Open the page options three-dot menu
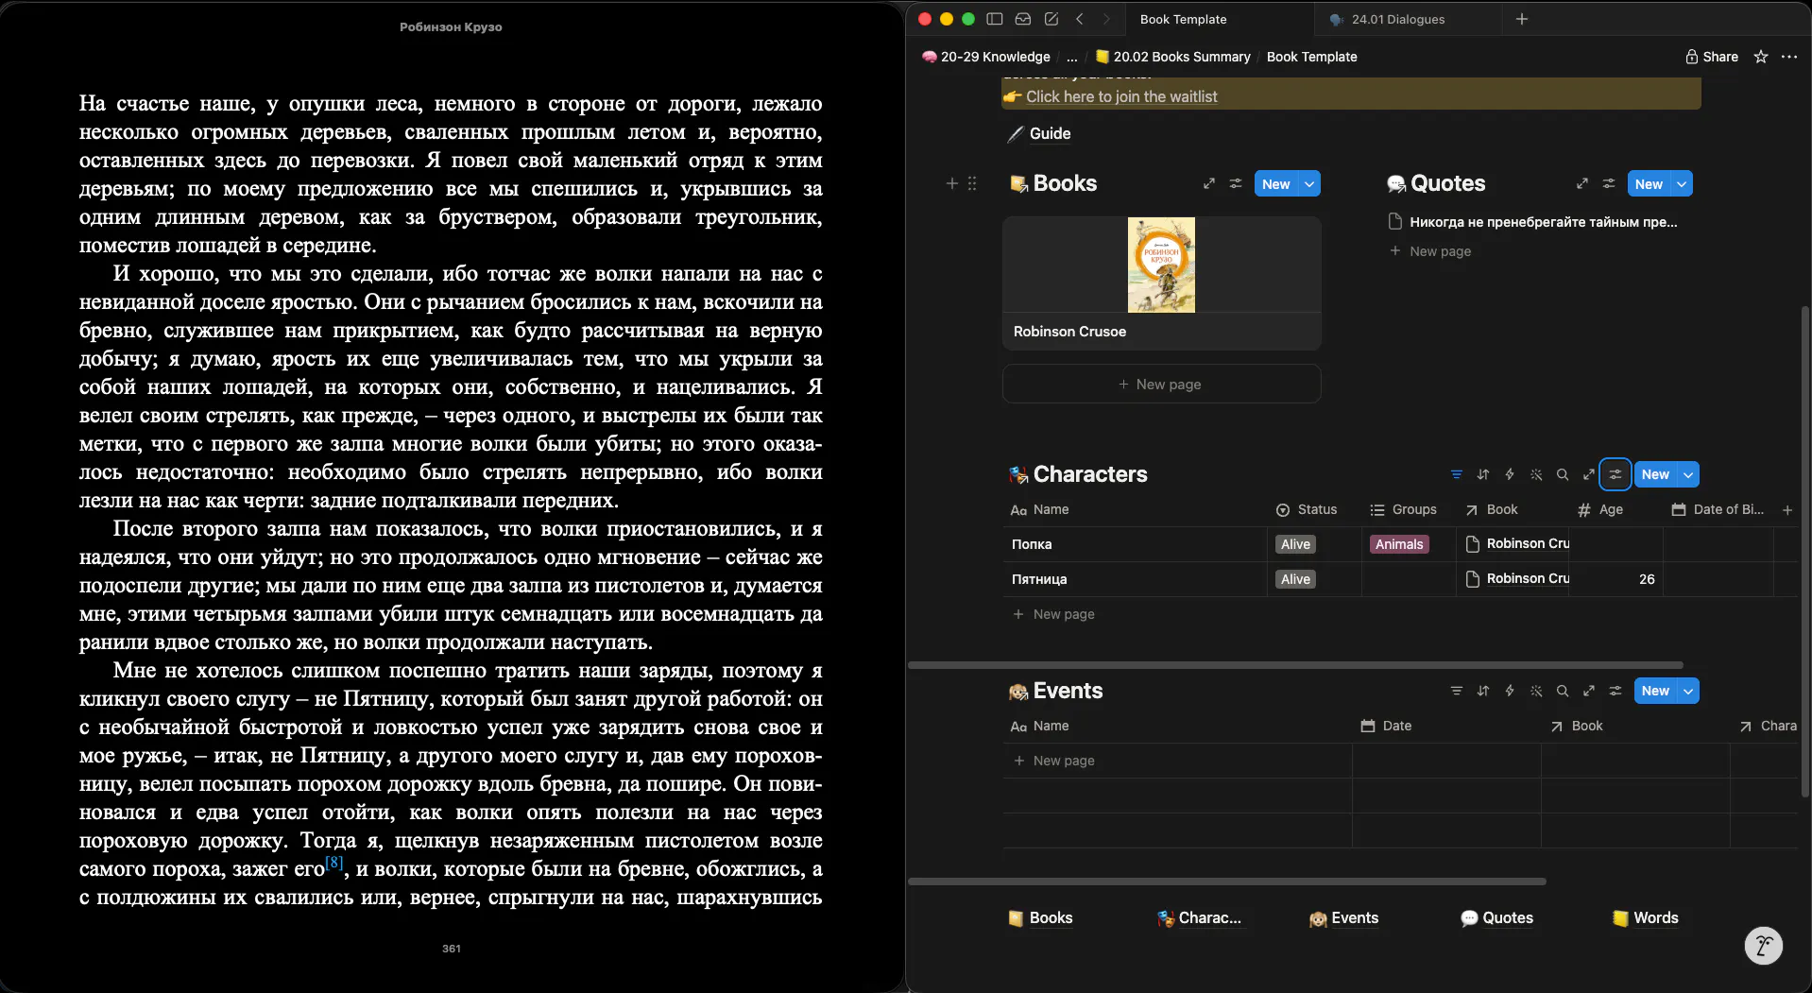 click(1789, 57)
